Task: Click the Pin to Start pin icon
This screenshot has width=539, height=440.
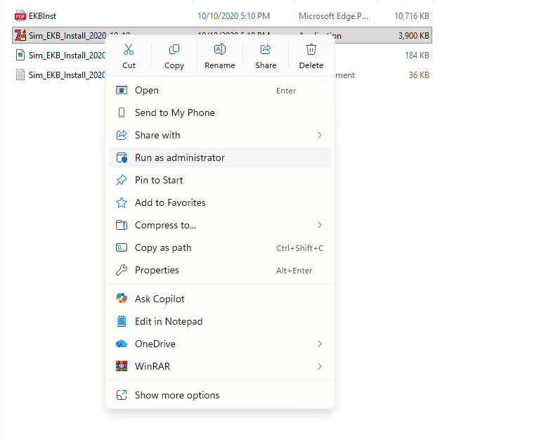Action: click(x=122, y=180)
